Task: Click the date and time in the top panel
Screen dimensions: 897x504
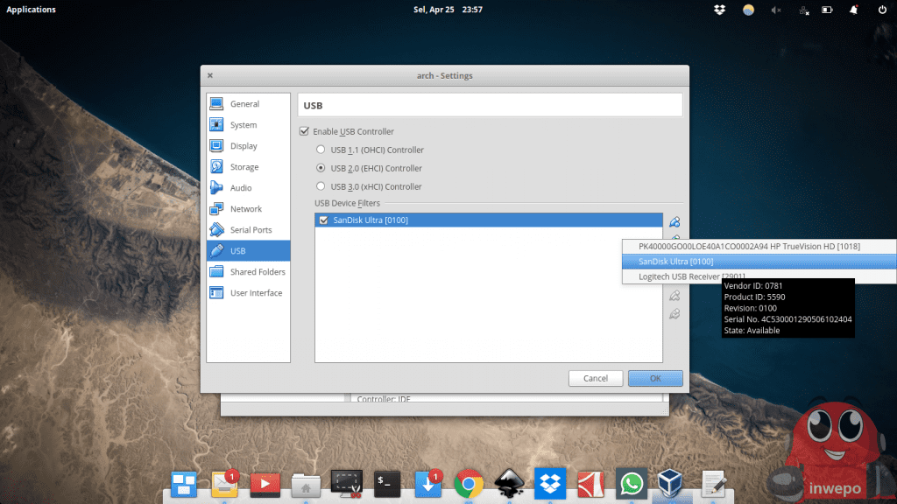Action: click(448, 10)
